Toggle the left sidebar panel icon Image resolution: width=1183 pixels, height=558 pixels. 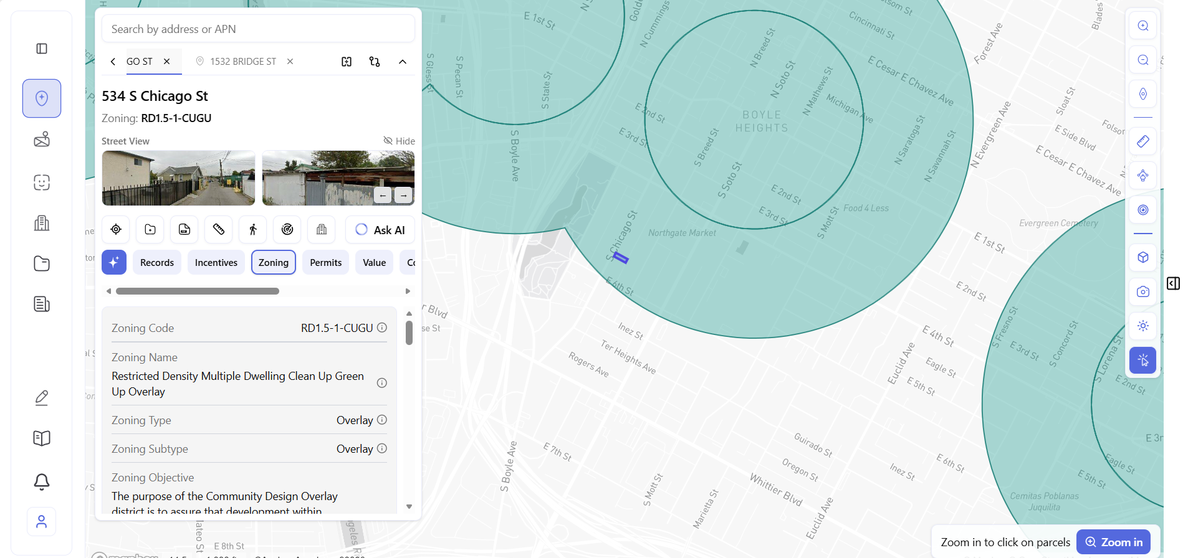point(42,49)
